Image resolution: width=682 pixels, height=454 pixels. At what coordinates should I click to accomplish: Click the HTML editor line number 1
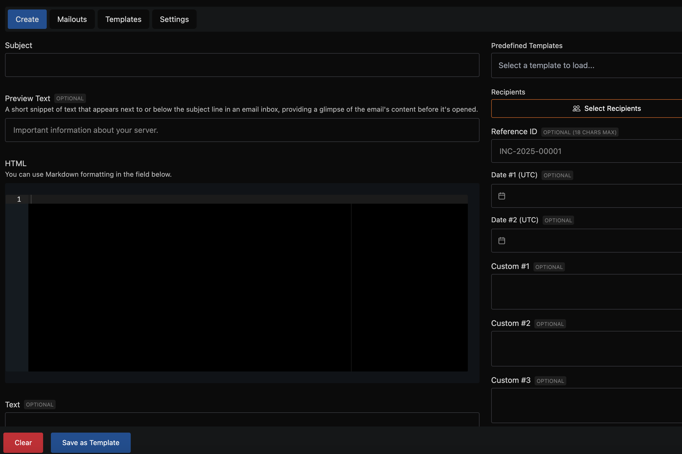pos(19,199)
